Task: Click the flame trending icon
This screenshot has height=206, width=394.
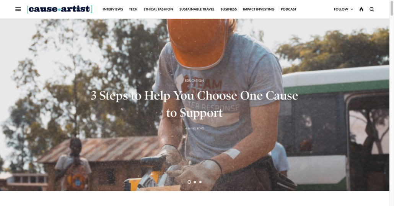Action: 361,9
